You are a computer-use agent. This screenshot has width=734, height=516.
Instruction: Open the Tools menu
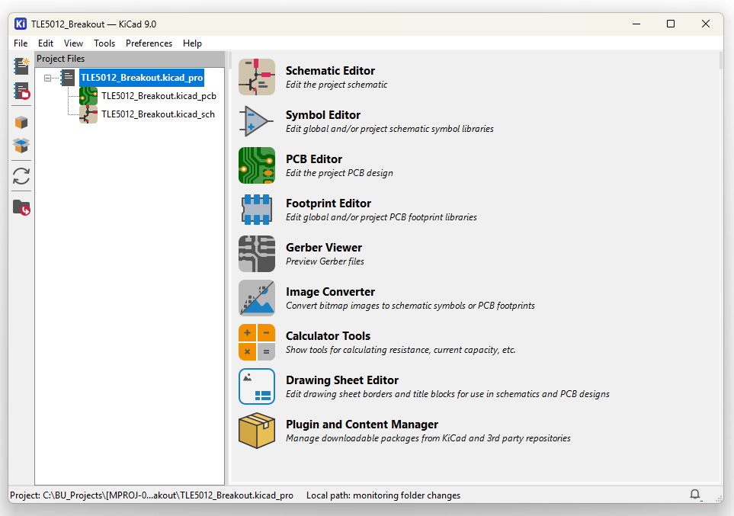point(104,43)
